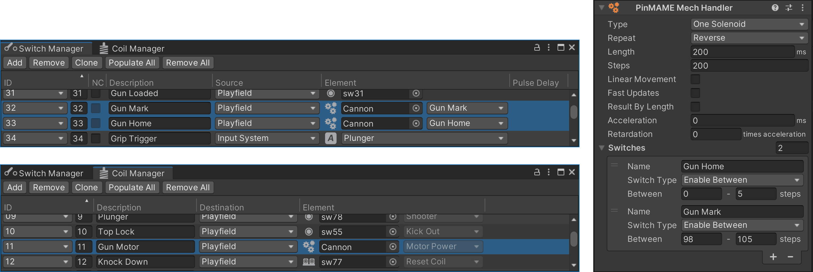Click the Switch Manager scroll down arrow
The height and width of the screenshot is (272, 813).
pyautogui.click(x=574, y=141)
